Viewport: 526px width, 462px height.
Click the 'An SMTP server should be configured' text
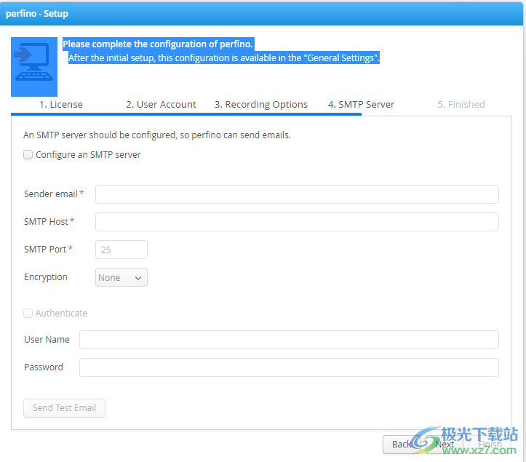click(156, 135)
